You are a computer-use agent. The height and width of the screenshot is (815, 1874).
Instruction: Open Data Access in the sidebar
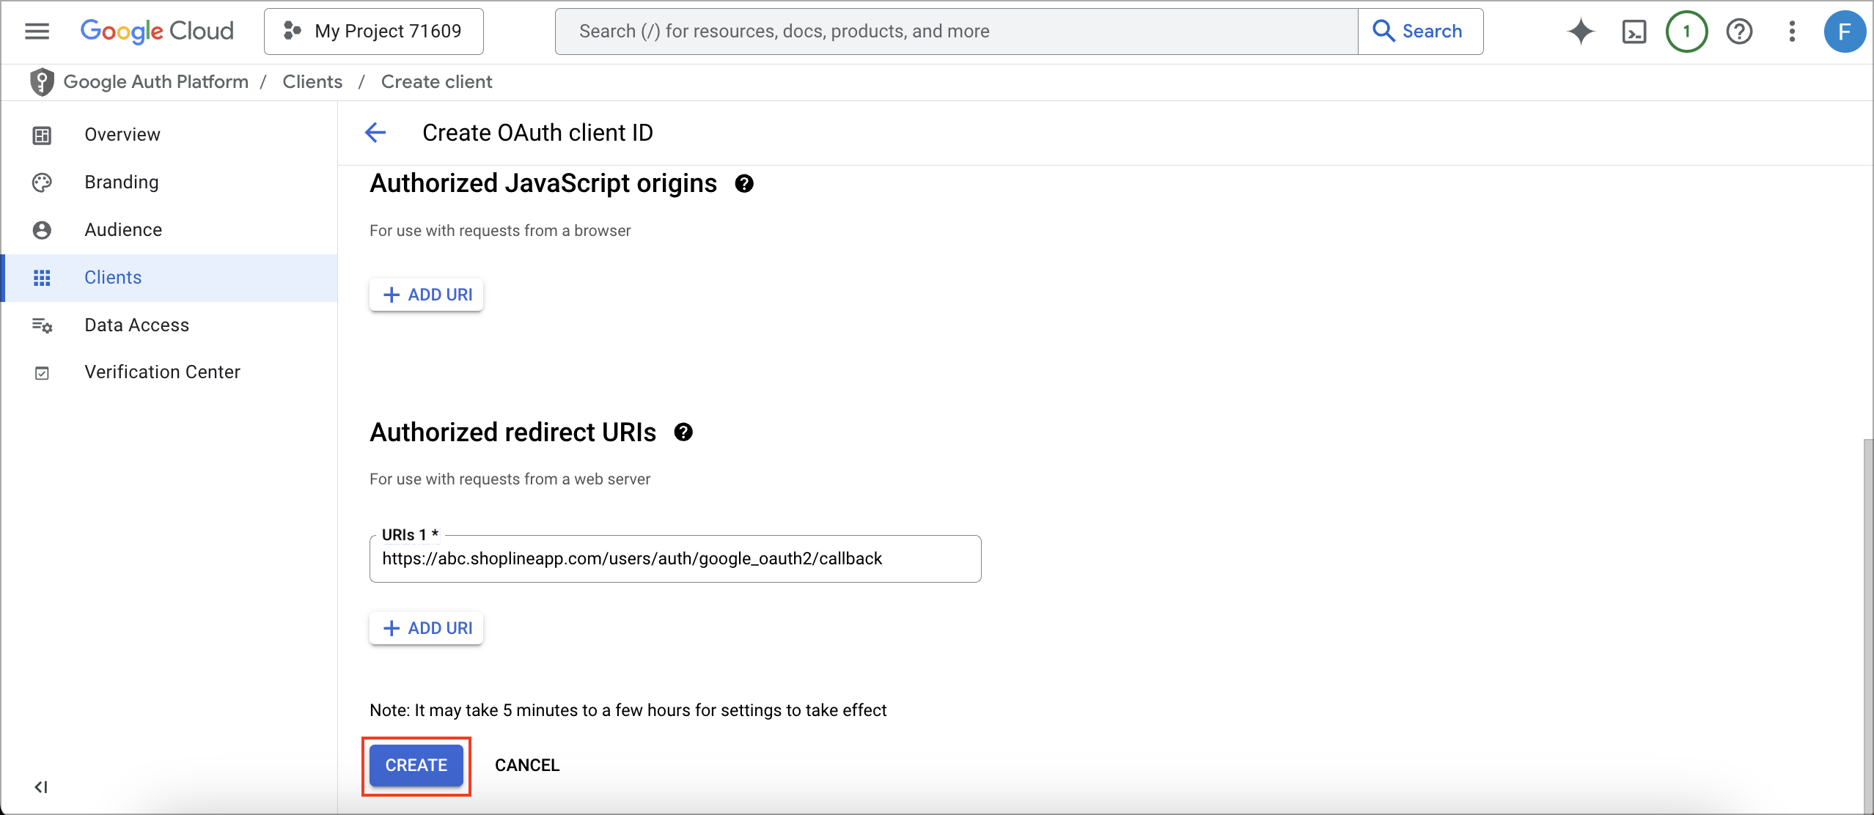point(170,325)
